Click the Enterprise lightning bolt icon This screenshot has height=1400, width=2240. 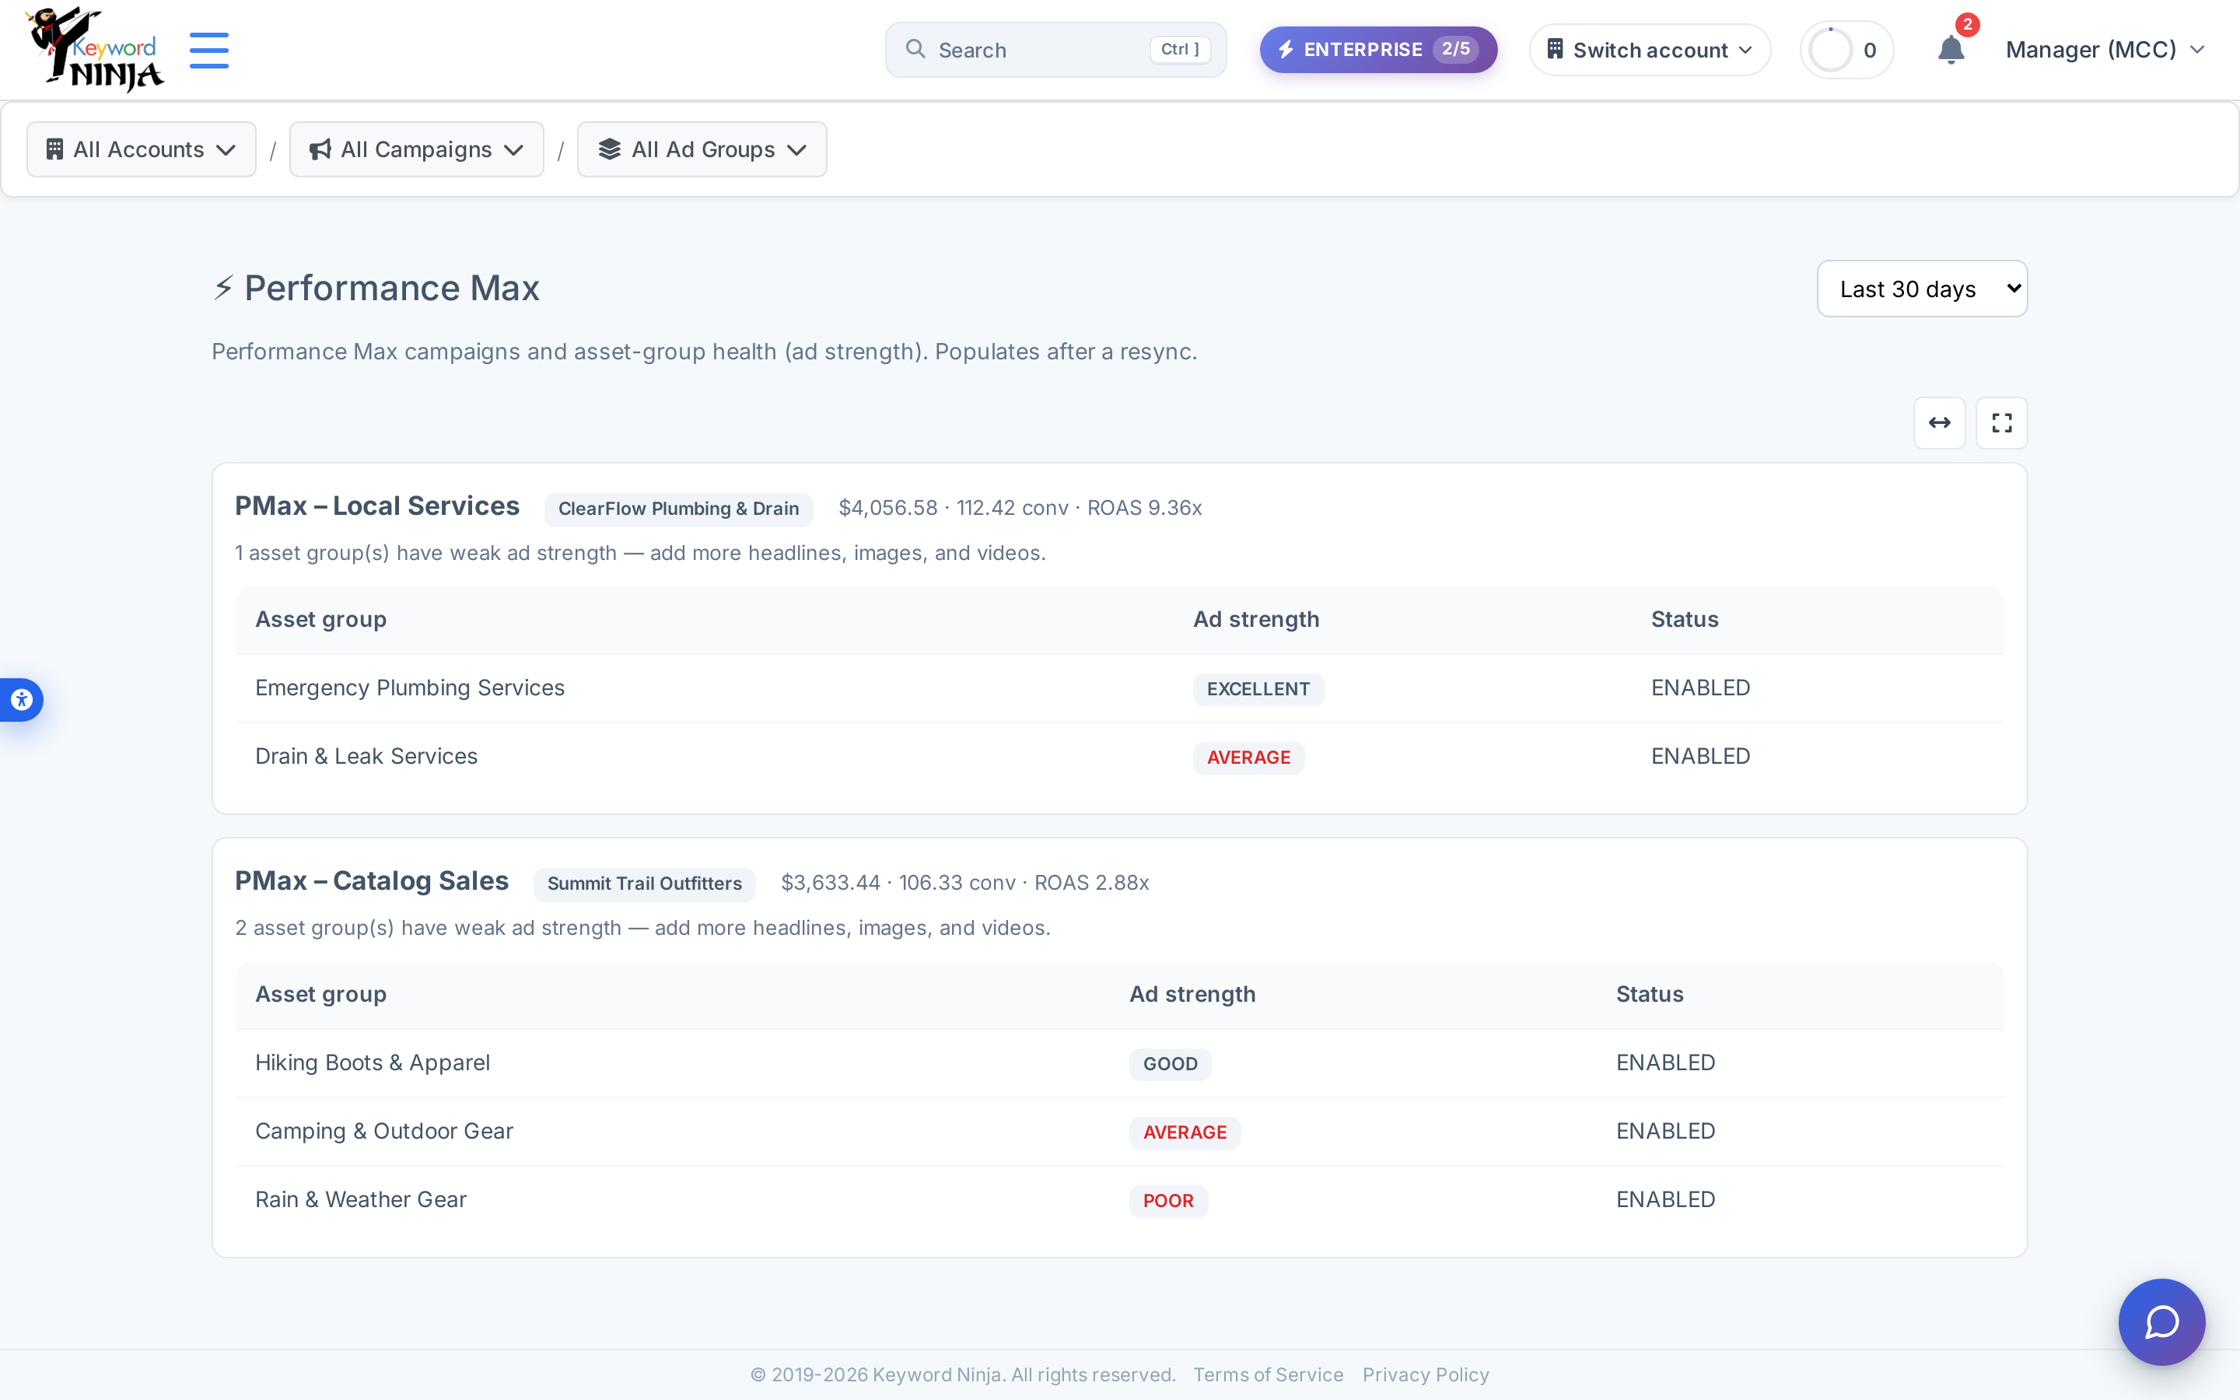coord(1286,50)
